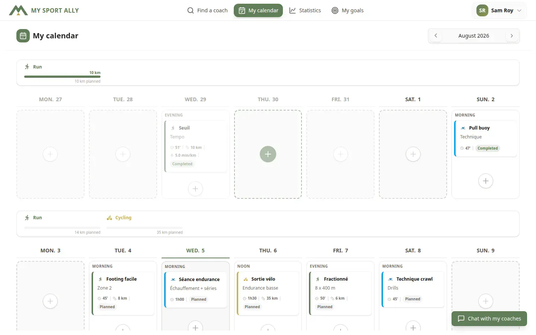Click the 10 km planned text
The image size is (536, 335).
tap(87, 81)
